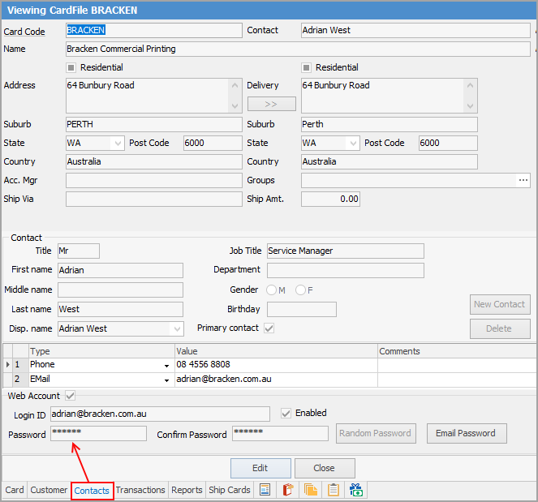Click the Login ID input field
Image resolution: width=538 pixels, height=502 pixels.
(160, 414)
